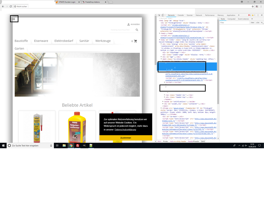Open the yellow warnings indicator in DevTools
This screenshot has width=264, height=207.
click(x=252, y=15)
